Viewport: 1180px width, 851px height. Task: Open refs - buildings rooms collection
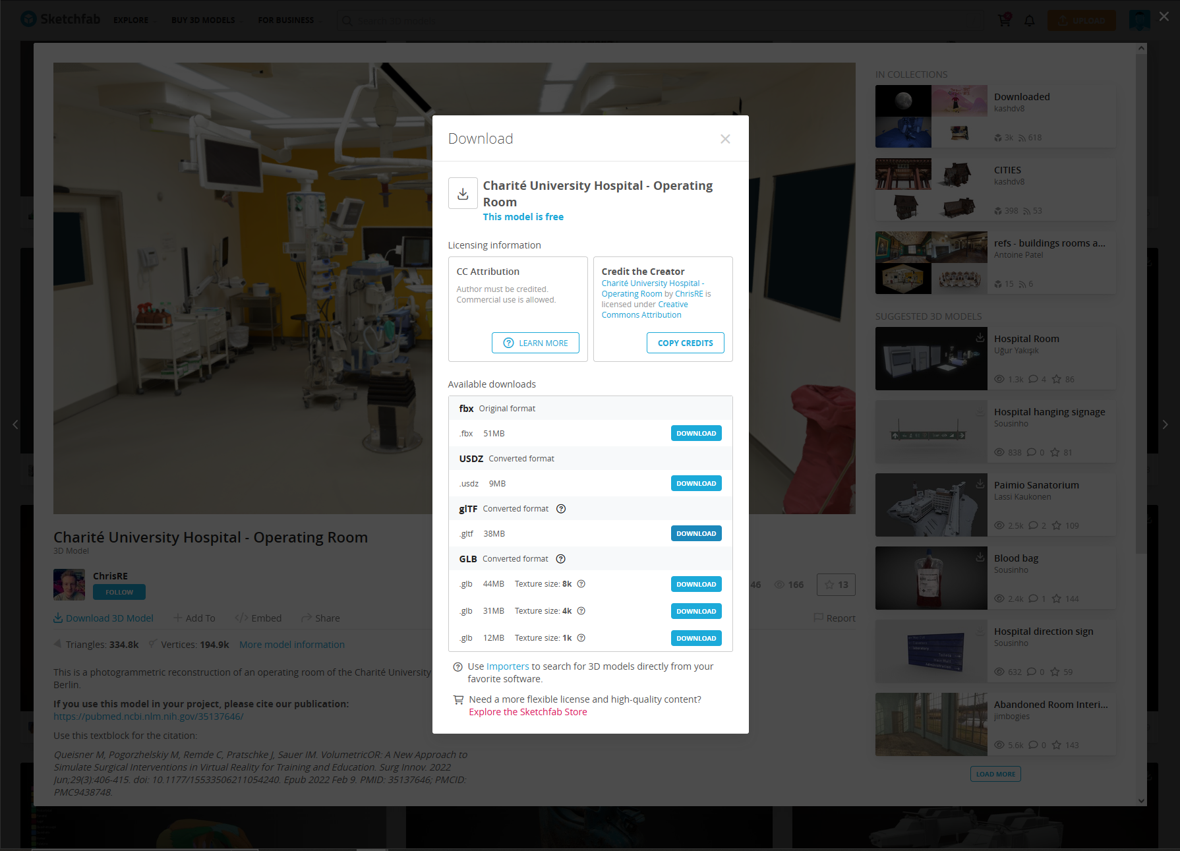(x=995, y=262)
